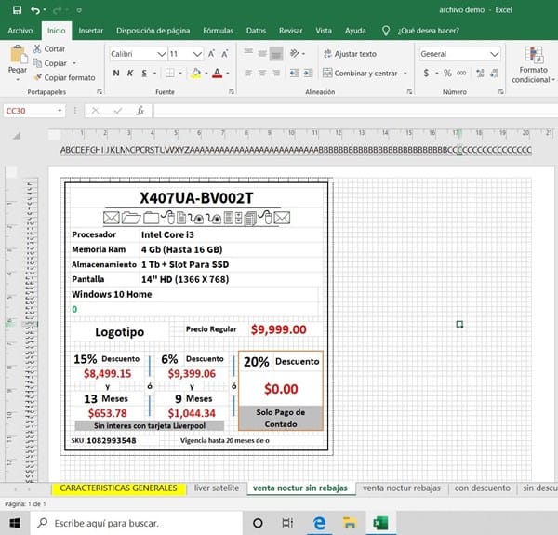
Task: Toggle bold formatting (N button)
Action: click(116, 73)
